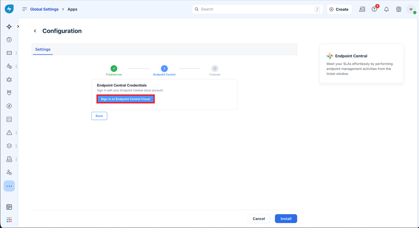Expand the sidebar with the chevron arrow

pos(18,26)
